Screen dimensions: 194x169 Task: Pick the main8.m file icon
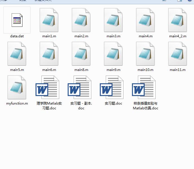pos(81,54)
